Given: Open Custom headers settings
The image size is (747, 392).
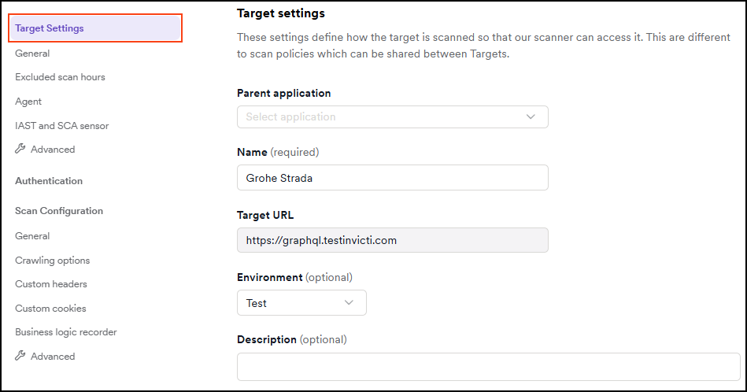Looking at the screenshot, I should pos(51,284).
